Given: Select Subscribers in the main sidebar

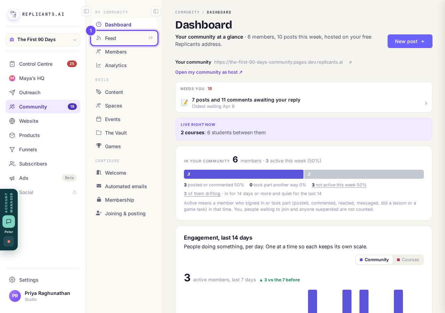Looking at the screenshot, I should (x=43, y=164).
